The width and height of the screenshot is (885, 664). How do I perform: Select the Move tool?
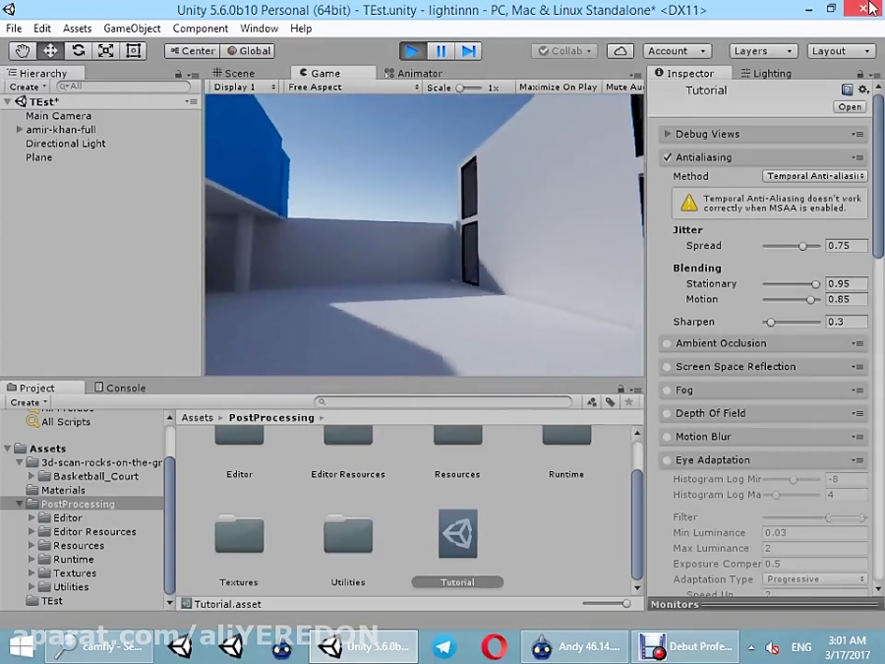[49, 50]
